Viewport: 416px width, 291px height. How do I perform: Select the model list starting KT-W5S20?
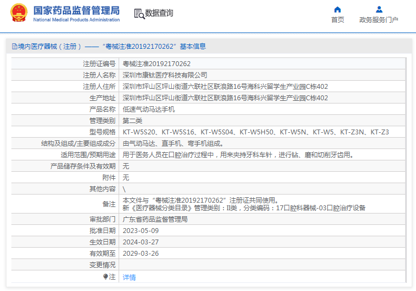[x=256, y=132]
